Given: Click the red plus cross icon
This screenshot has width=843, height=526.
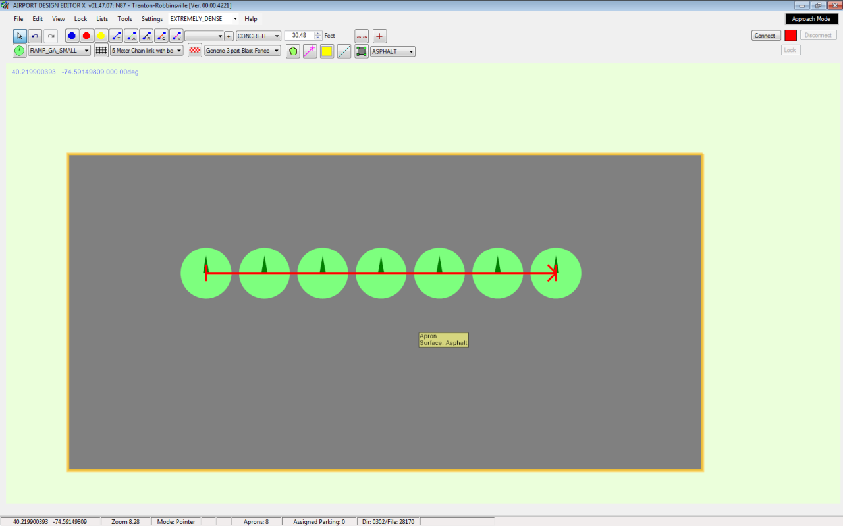Looking at the screenshot, I should (x=379, y=36).
